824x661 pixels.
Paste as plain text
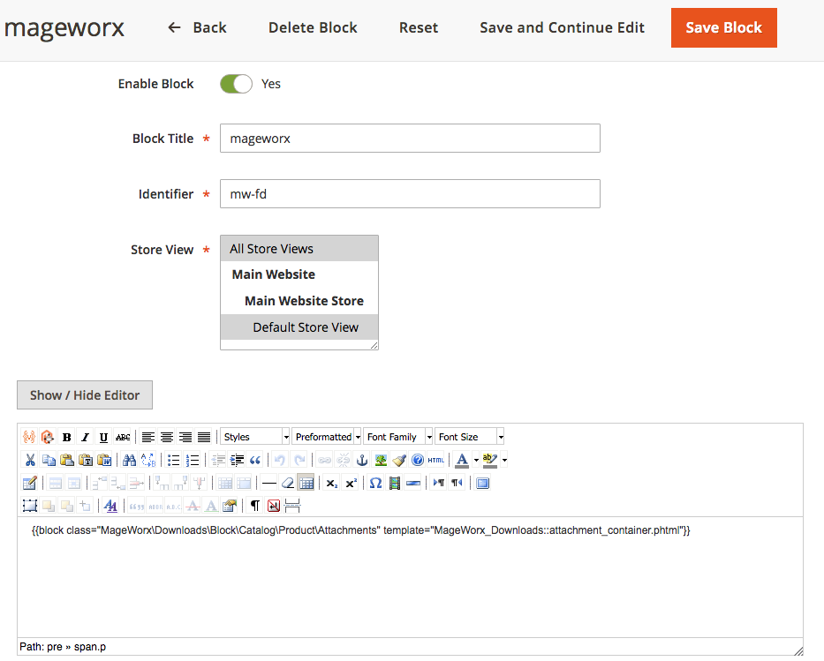click(x=86, y=460)
